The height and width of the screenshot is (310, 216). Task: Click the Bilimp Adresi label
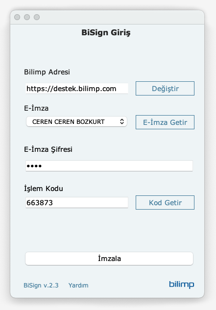click(47, 72)
